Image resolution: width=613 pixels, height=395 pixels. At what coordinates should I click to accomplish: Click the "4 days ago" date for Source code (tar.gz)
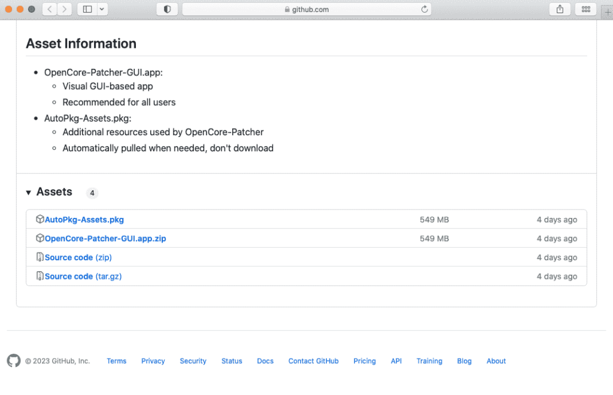[x=557, y=276]
